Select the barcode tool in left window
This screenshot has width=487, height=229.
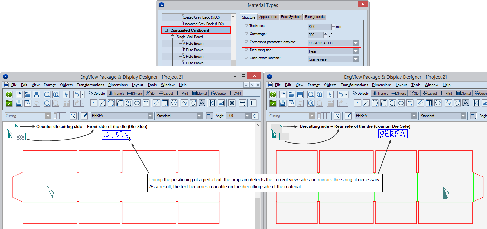point(253,103)
